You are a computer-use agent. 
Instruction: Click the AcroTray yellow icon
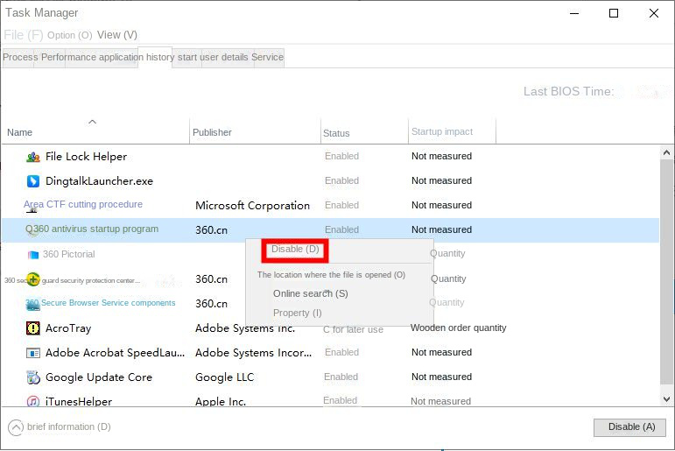tap(33, 328)
